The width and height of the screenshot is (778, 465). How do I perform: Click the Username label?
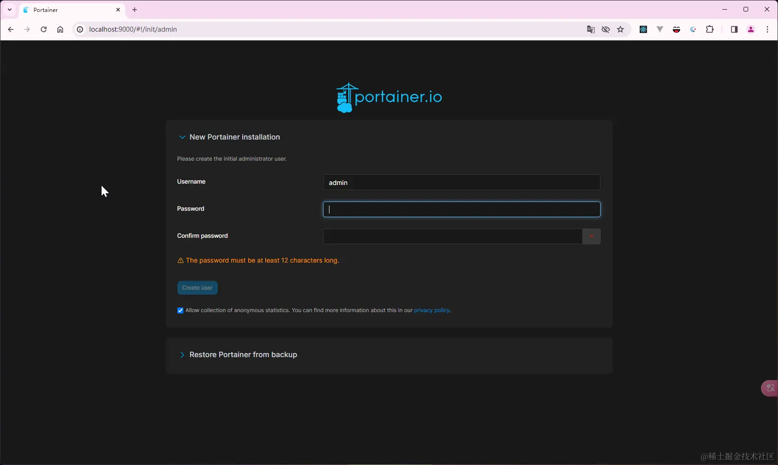[x=191, y=182]
